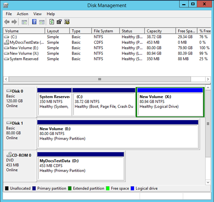Image resolution: width=214 pixels, height=202 pixels.
Task: Click the right arrow of horizontal scrollbar
Action: tap(208, 79)
